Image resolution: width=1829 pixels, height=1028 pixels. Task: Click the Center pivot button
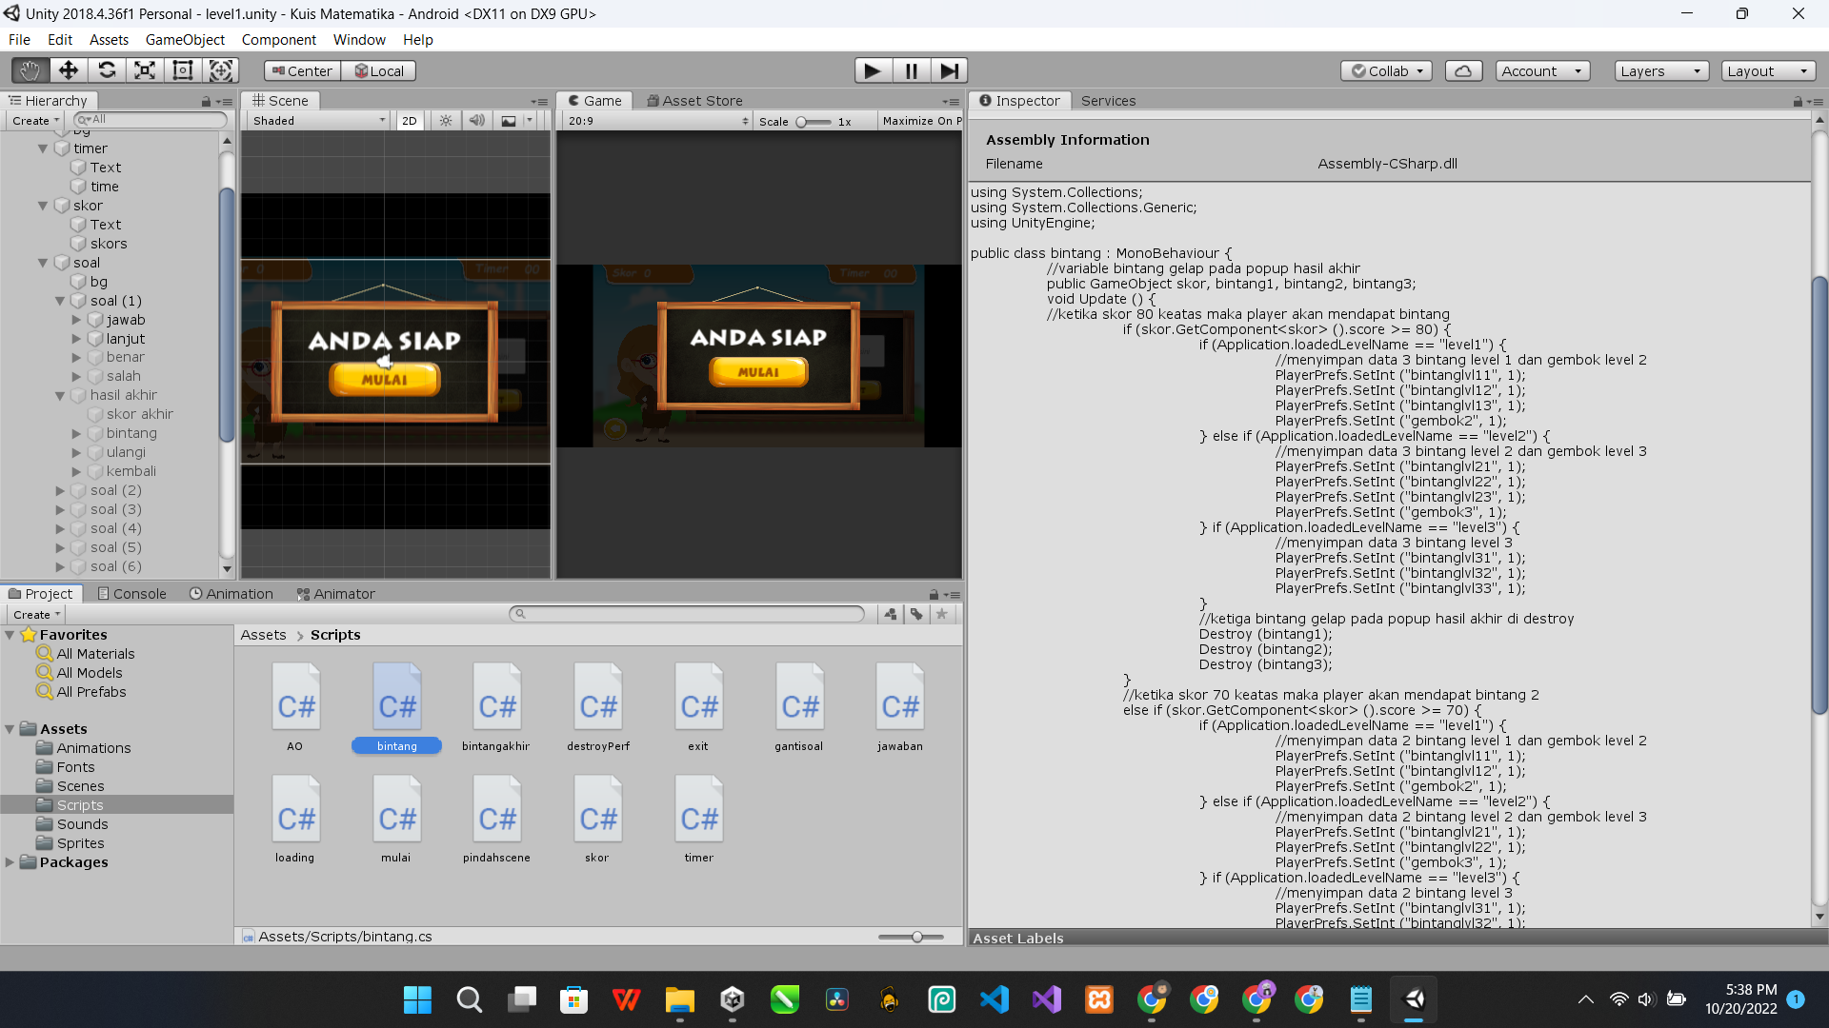pyautogui.click(x=302, y=70)
